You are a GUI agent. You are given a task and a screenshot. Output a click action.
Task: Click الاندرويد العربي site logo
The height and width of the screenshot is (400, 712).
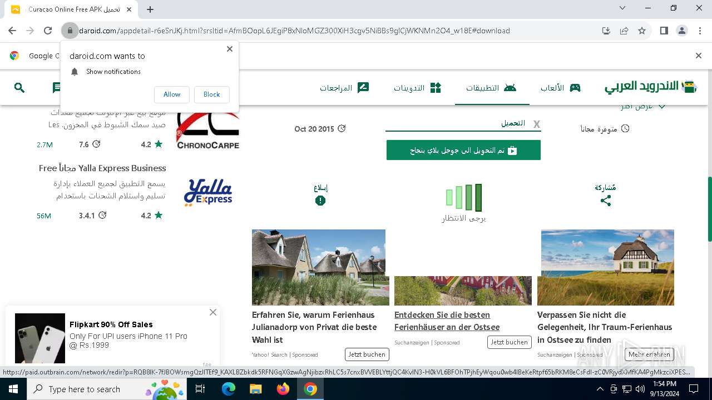pos(651,87)
